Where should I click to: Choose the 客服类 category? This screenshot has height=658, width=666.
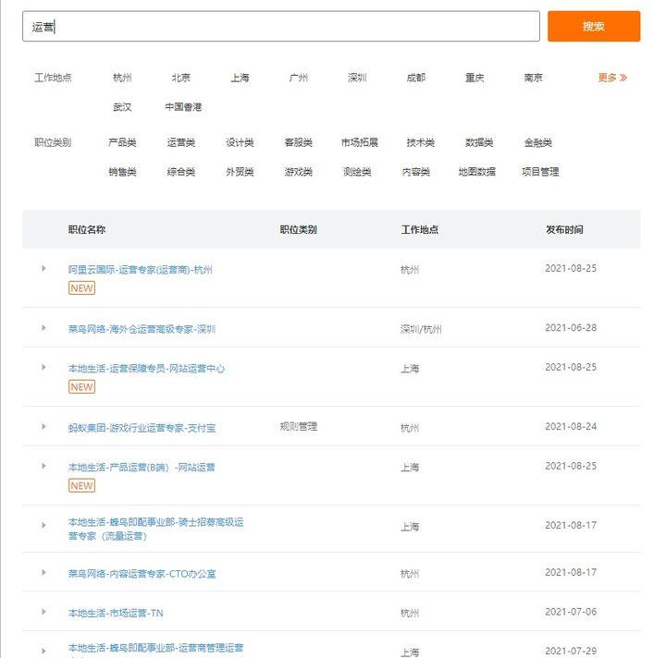[x=298, y=142]
